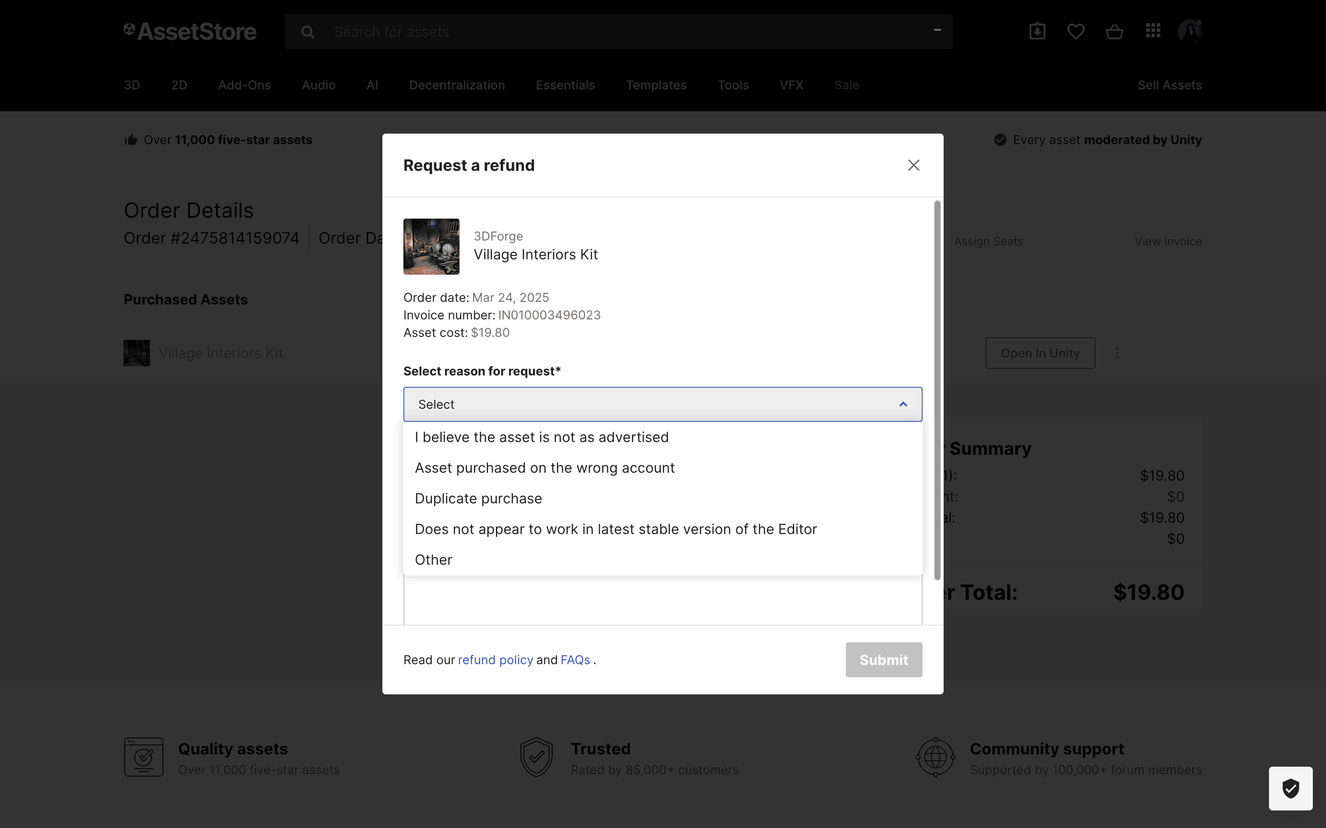Viewport: 1326px width, 828px height.
Task: Select 'Duplicate purchase' reason
Action: tap(478, 499)
